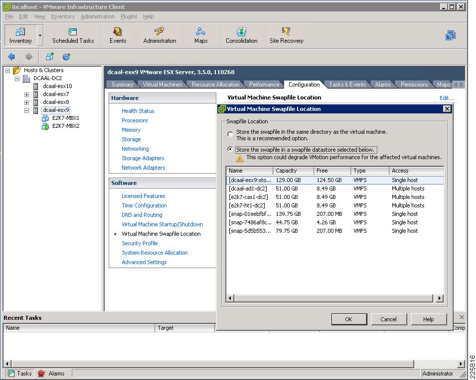Open the Plugins menu
This screenshot has width=476, height=380.
(129, 16)
